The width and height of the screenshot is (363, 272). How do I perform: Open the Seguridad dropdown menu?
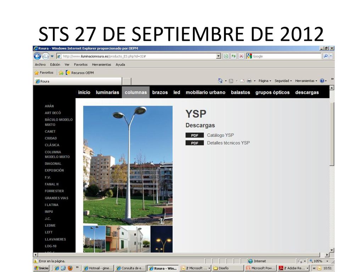(283, 81)
